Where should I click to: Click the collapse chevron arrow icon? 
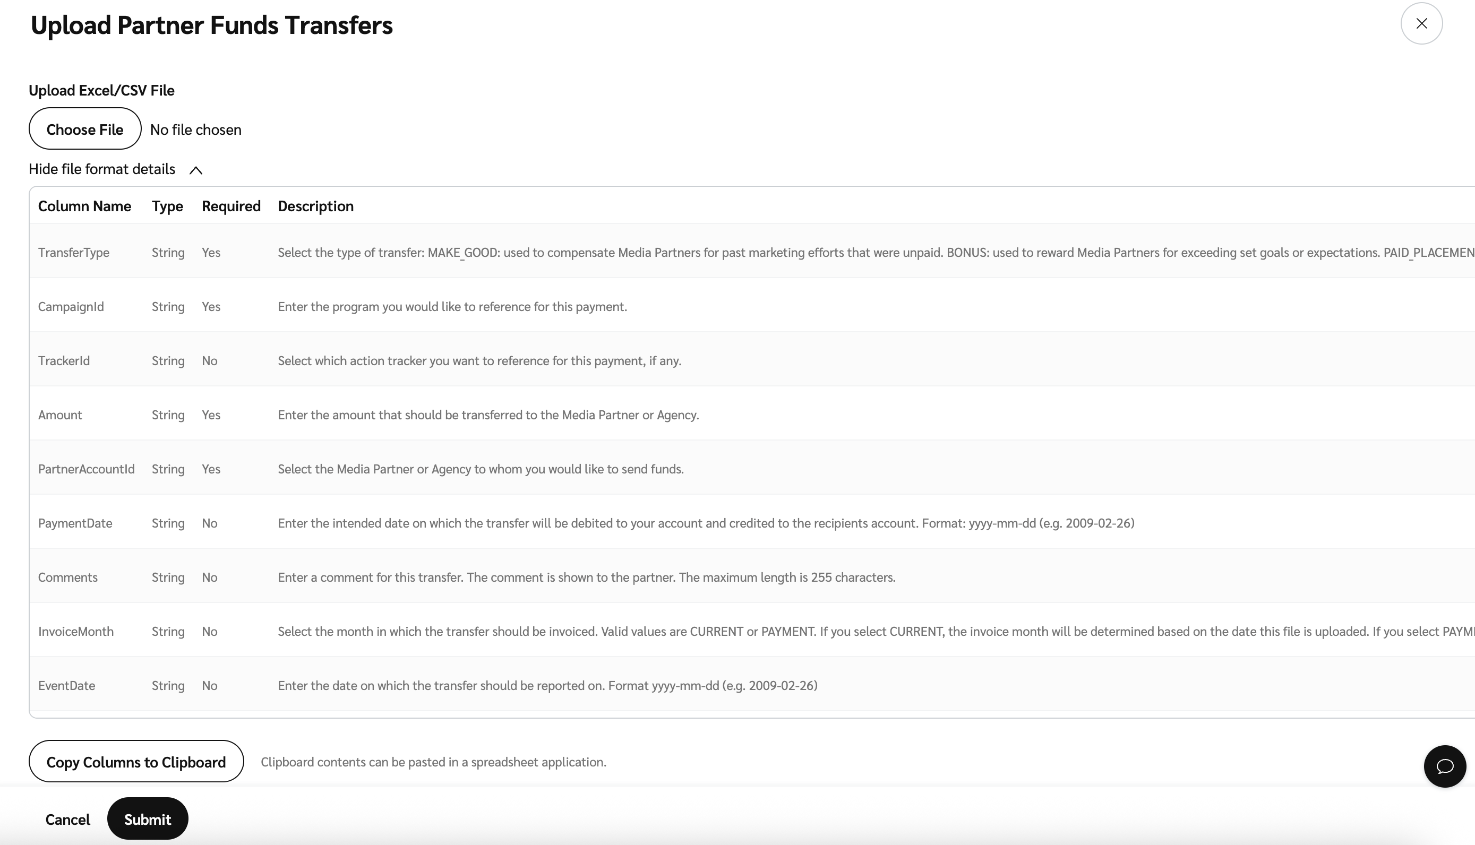(195, 170)
